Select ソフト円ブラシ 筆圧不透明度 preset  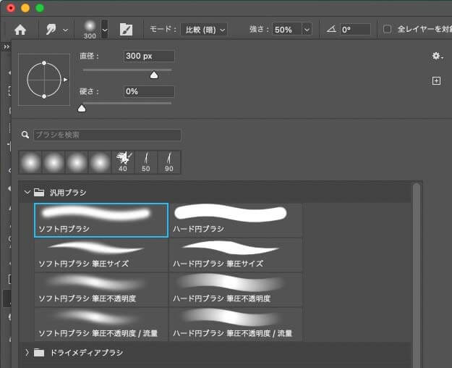point(101,290)
